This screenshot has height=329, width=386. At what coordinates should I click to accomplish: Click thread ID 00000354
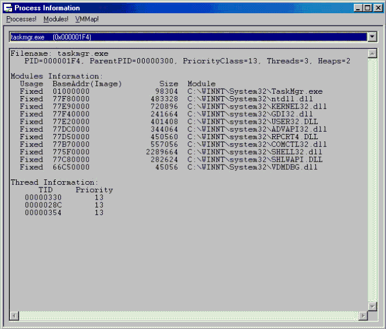point(43,213)
